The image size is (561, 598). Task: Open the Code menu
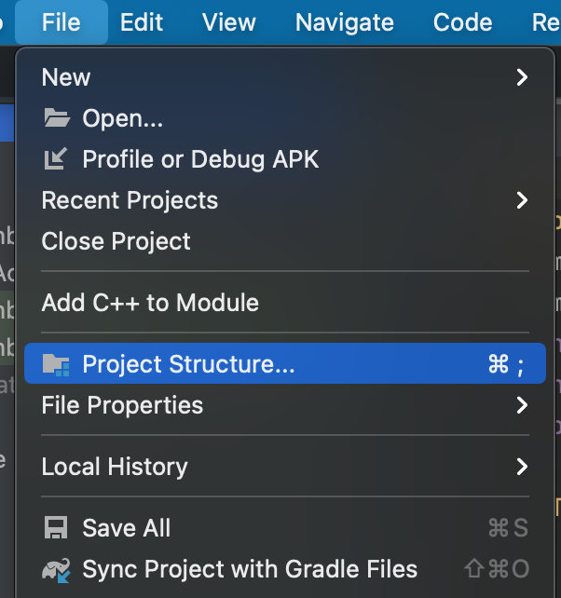tap(463, 21)
